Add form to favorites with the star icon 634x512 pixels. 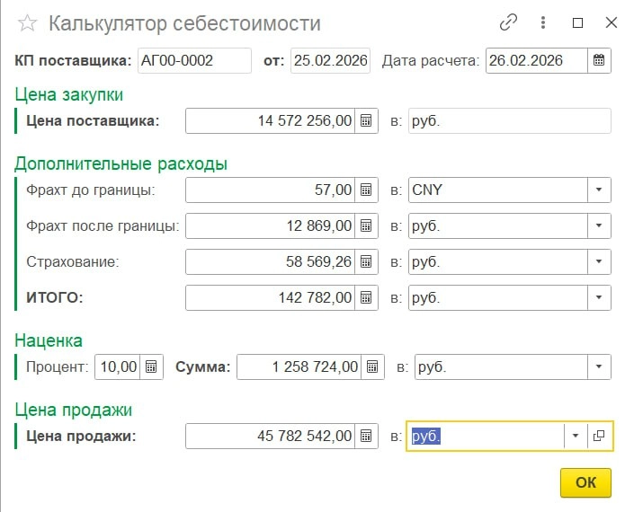(x=28, y=23)
